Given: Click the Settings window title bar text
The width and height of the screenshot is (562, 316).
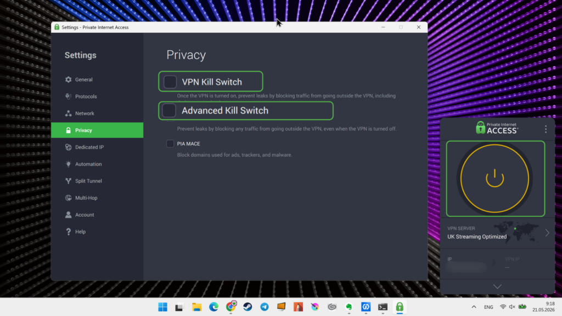Looking at the screenshot, I should coord(95,27).
